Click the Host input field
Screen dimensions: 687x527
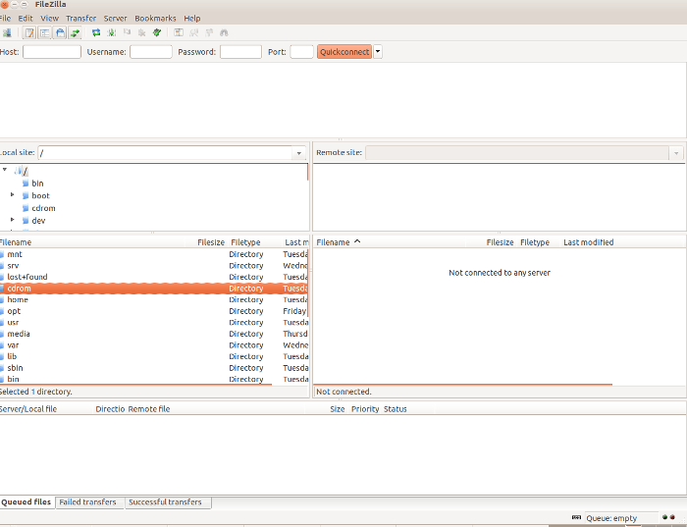tap(52, 52)
